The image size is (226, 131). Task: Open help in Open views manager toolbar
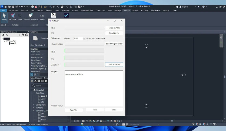(x=27, y=35)
